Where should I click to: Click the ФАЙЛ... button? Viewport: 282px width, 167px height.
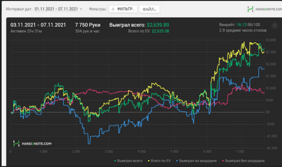(149, 9)
